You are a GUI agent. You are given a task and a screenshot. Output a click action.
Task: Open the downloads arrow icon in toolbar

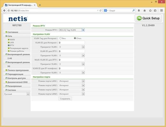tap(139, 10)
